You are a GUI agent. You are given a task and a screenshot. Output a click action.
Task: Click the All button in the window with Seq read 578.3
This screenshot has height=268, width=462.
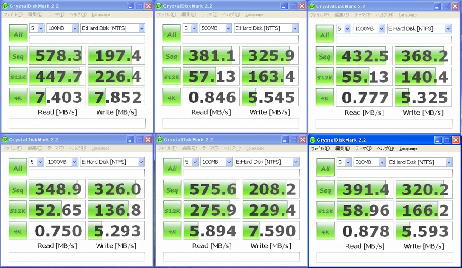[x=18, y=33]
